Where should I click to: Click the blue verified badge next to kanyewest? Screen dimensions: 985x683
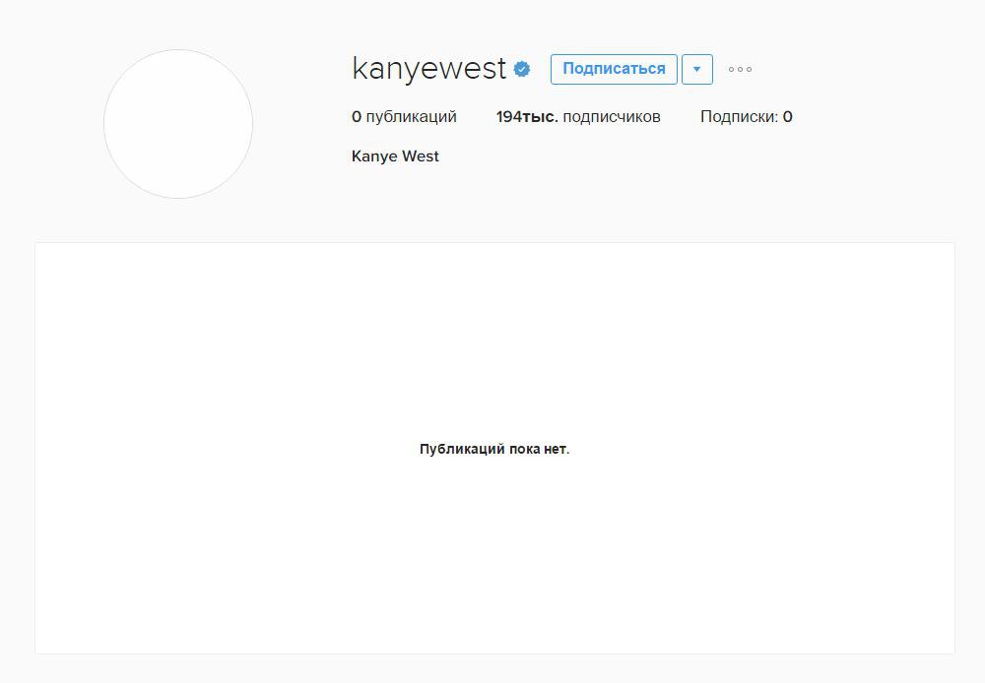(x=521, y=69)
